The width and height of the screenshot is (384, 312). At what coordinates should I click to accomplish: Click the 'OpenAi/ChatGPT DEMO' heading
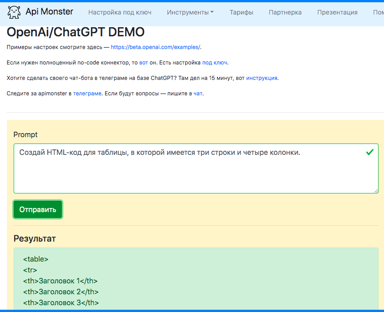click(76, 32)
